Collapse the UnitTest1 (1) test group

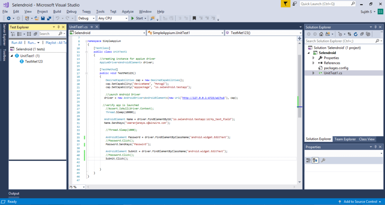pyautogui.click(x=12, y=56)
